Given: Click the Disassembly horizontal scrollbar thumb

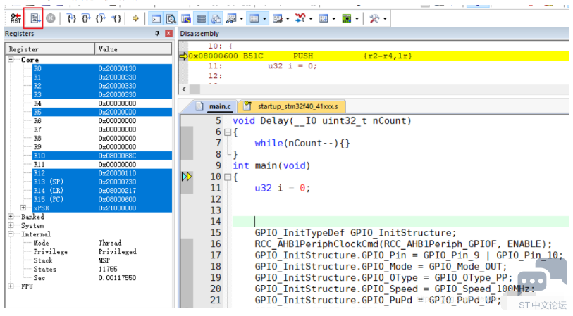Looking at the screenshot, I should [195, 89].
